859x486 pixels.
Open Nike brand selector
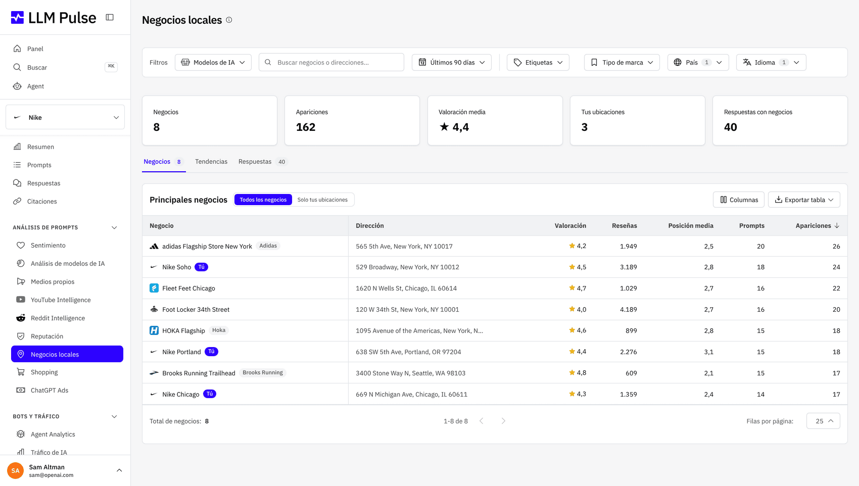tap(65, 117)
